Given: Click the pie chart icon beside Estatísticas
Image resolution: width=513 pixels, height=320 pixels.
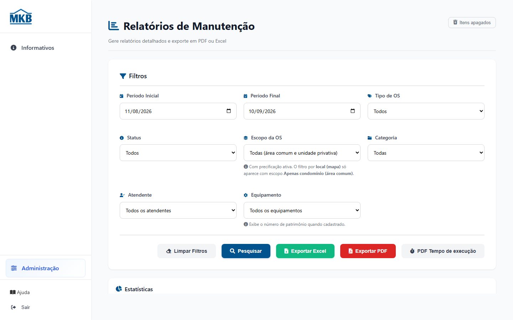Looking at the screenshot, I should point(119,289).
